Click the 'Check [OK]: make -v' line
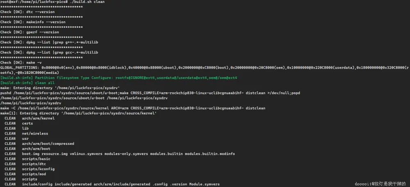410x187 pixels. 21,62
